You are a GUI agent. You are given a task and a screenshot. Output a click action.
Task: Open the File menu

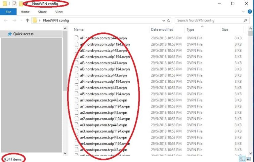(x=8, y=12)
